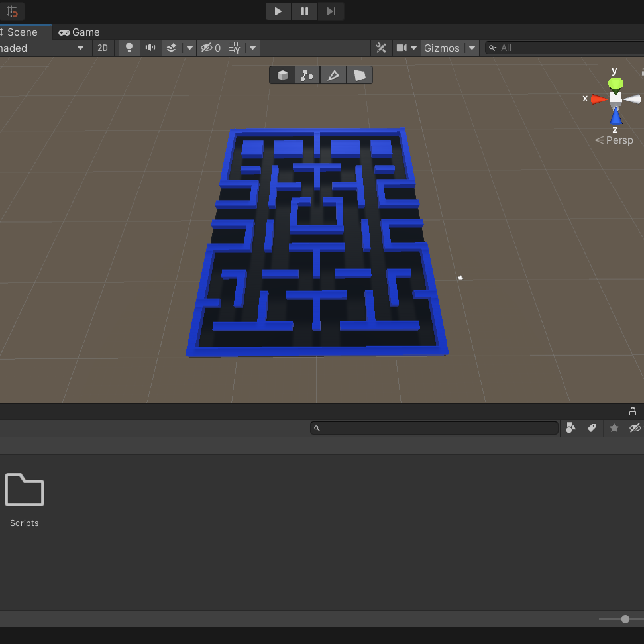Select the ProBuilder vertex selection mode
644x644 pixels.
pyautogui.click(x=307, y=75)
